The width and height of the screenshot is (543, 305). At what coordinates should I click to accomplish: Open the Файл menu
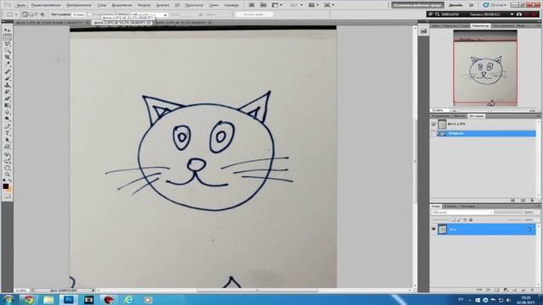coord(21,5)
